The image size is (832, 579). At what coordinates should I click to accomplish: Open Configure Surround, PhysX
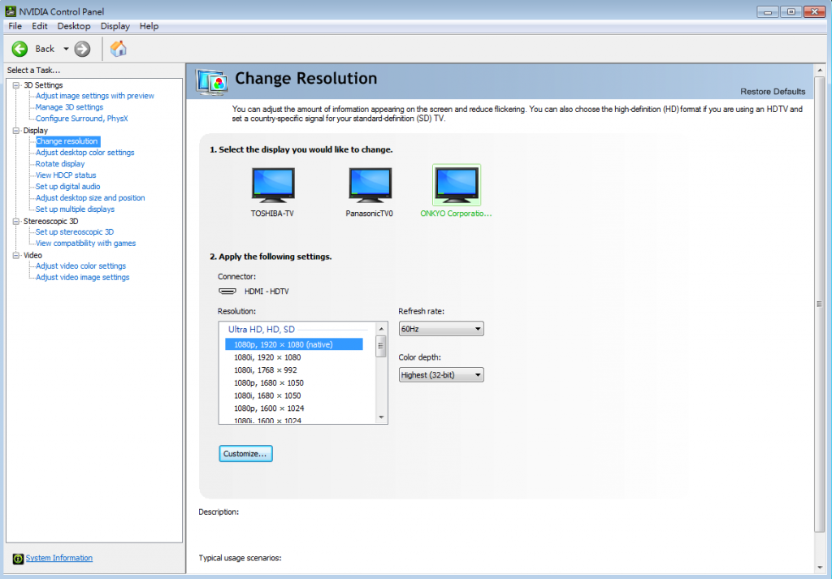pyautogui.click(x=82, y=119)
